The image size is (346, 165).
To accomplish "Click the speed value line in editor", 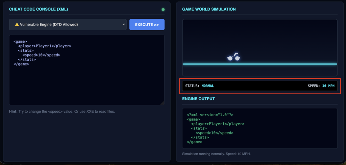I will 41,55.
